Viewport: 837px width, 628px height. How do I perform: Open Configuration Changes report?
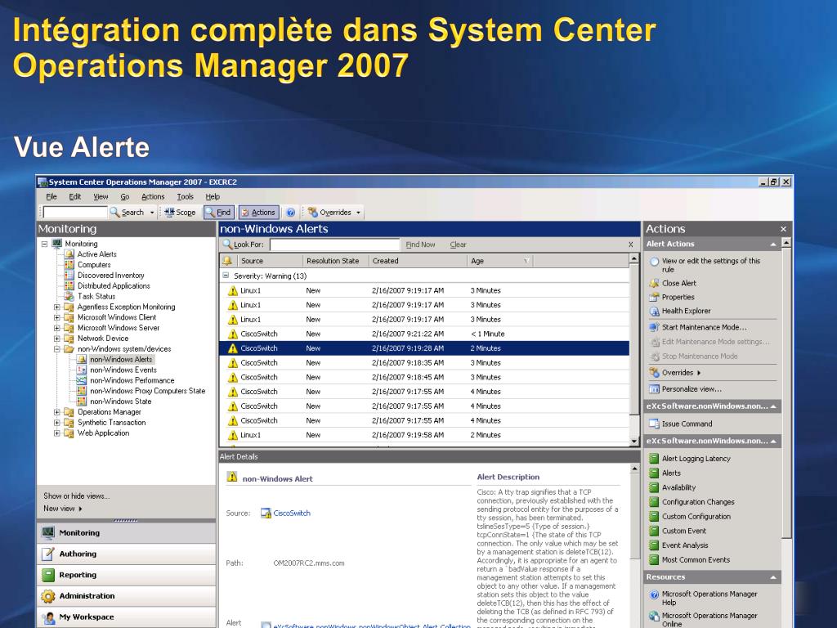click(x=698, y=502)
